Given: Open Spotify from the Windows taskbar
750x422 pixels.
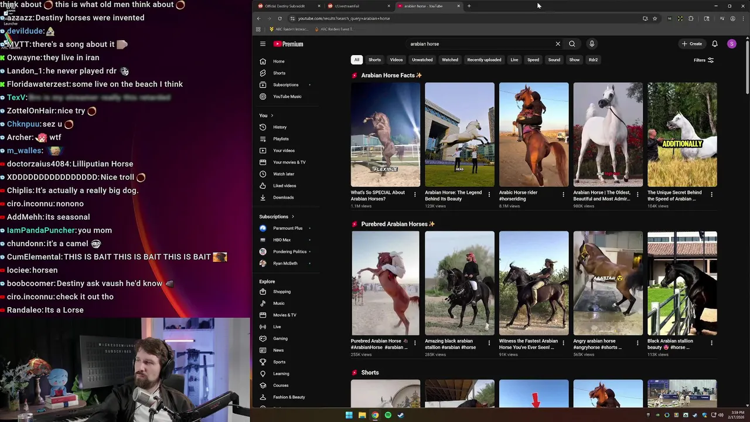Looking at the screenshot, I should pyautogui.click(x=388, y=415).
